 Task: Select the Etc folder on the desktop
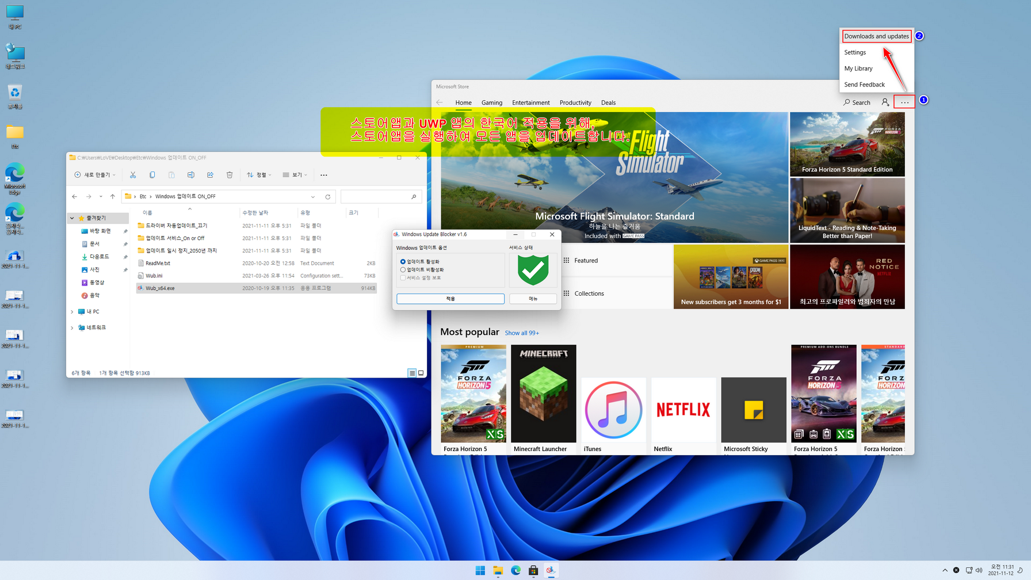15,136
